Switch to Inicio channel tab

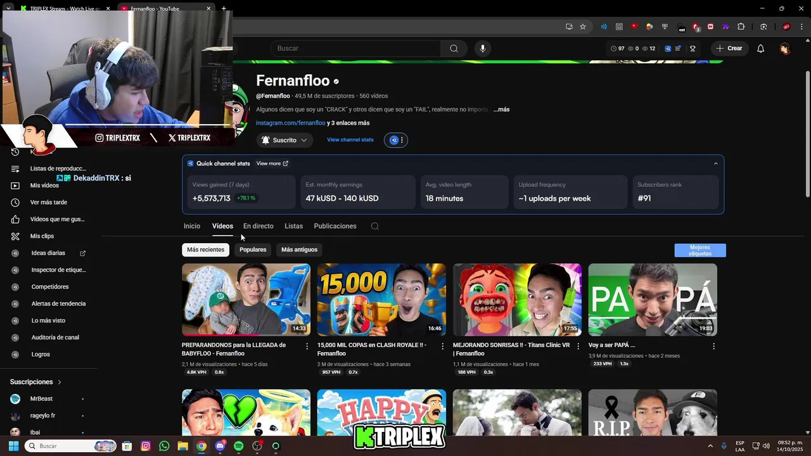[x=192, y=226]
